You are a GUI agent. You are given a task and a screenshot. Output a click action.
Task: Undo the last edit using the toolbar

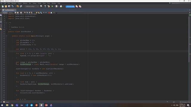(18, 6)
